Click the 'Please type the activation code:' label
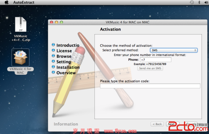 [125, 81]
